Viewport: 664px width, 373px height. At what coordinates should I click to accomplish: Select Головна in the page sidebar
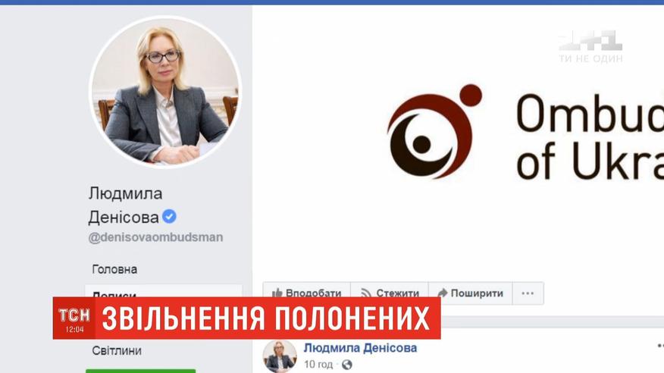click(114, 269)
